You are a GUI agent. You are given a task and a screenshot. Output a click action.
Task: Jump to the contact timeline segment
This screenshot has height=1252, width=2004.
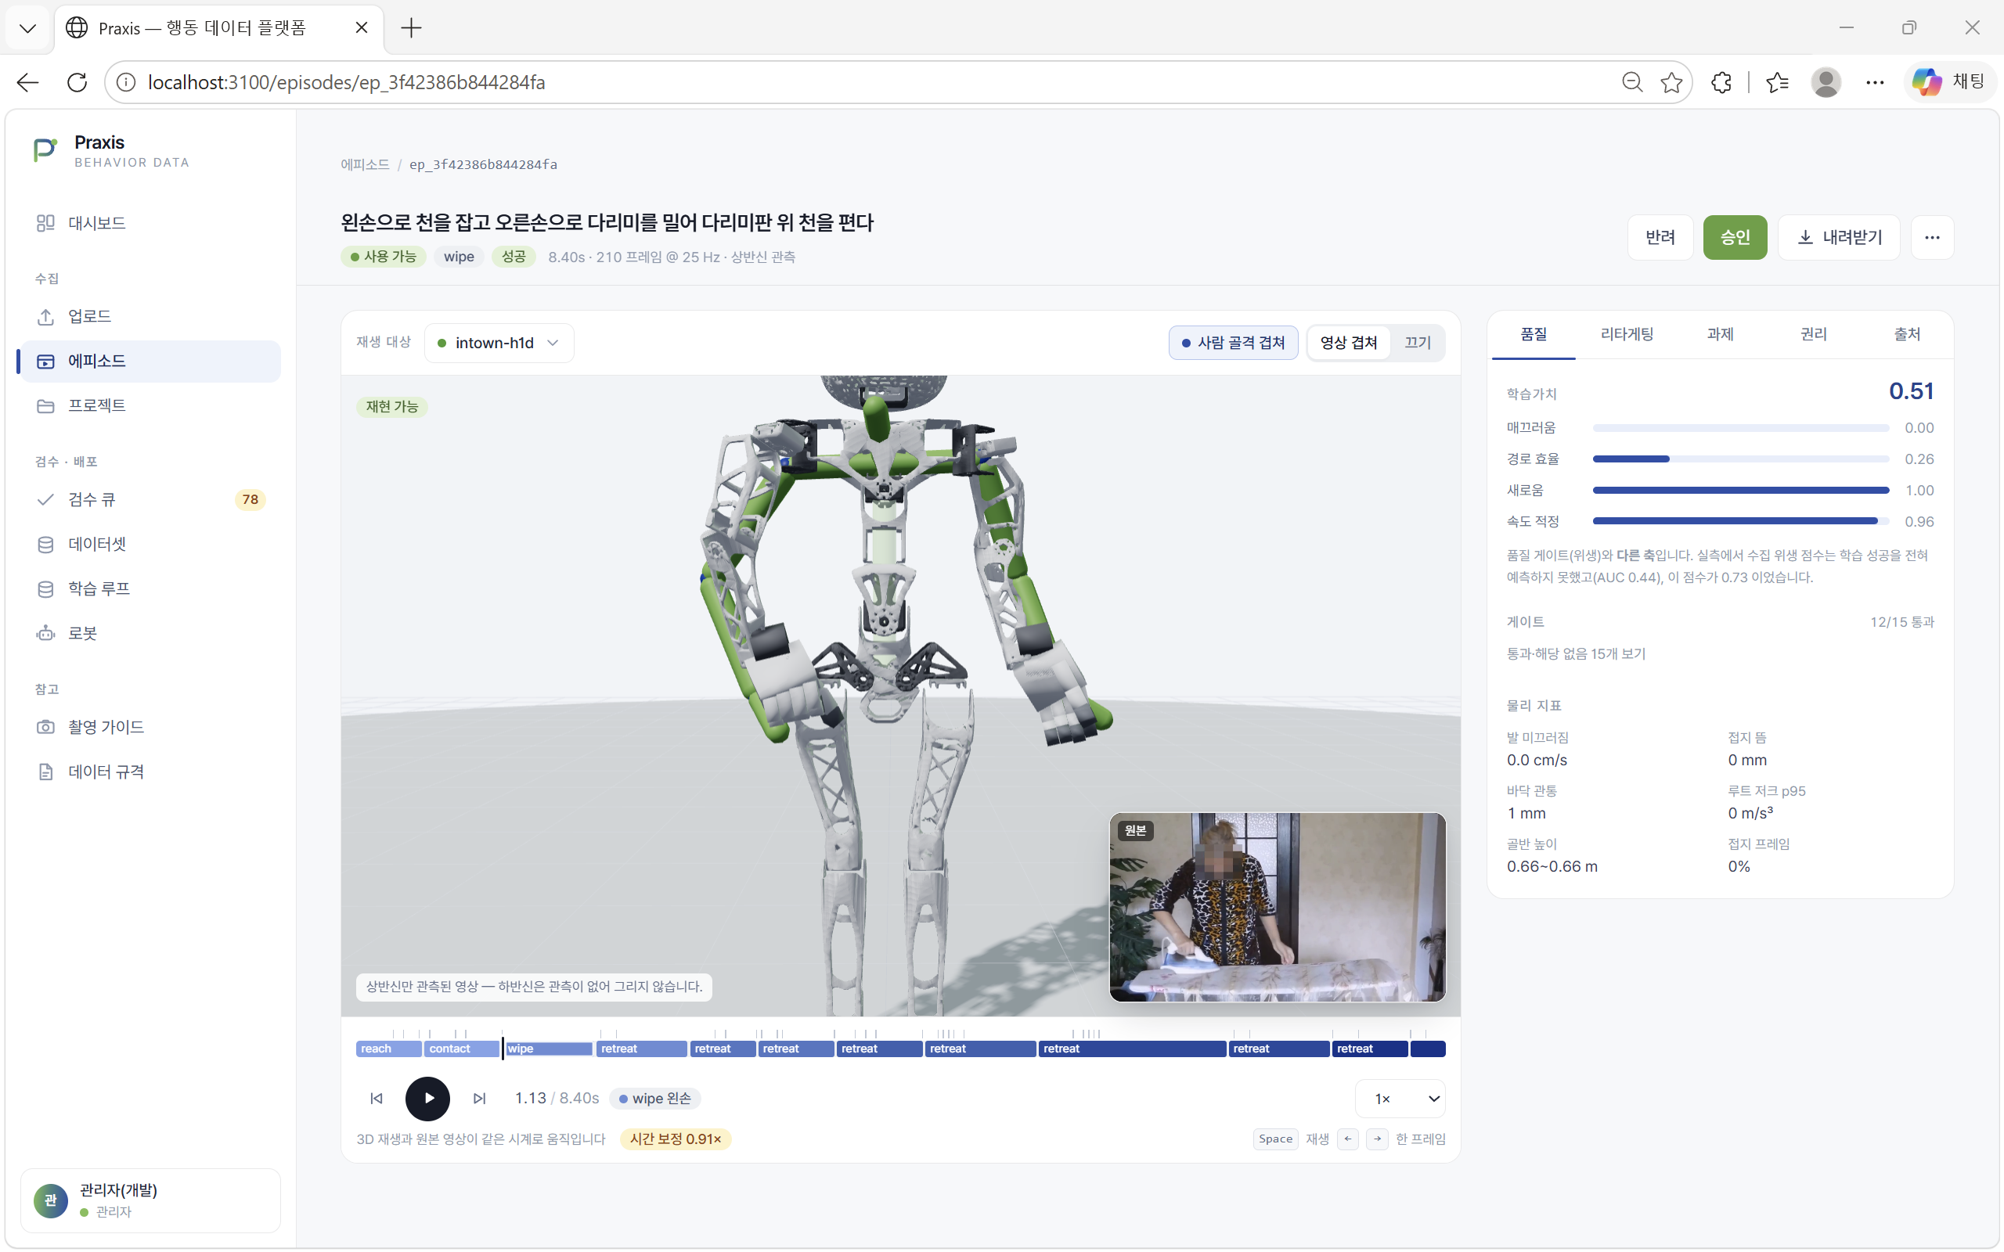click(462, 1049)
